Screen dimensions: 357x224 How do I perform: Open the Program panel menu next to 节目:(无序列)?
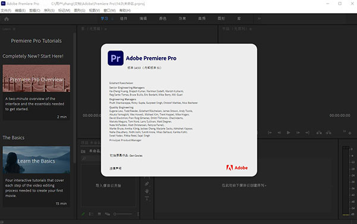[250, 29]
